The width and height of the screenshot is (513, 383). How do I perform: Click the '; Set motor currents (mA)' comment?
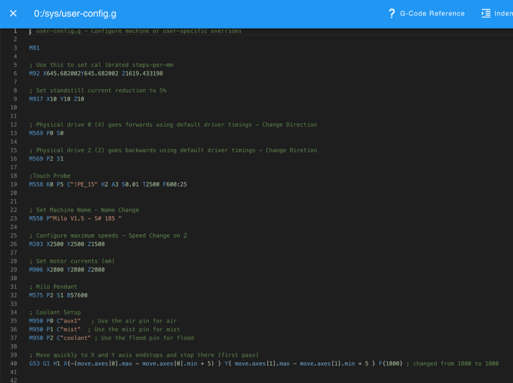click(72, 261)
